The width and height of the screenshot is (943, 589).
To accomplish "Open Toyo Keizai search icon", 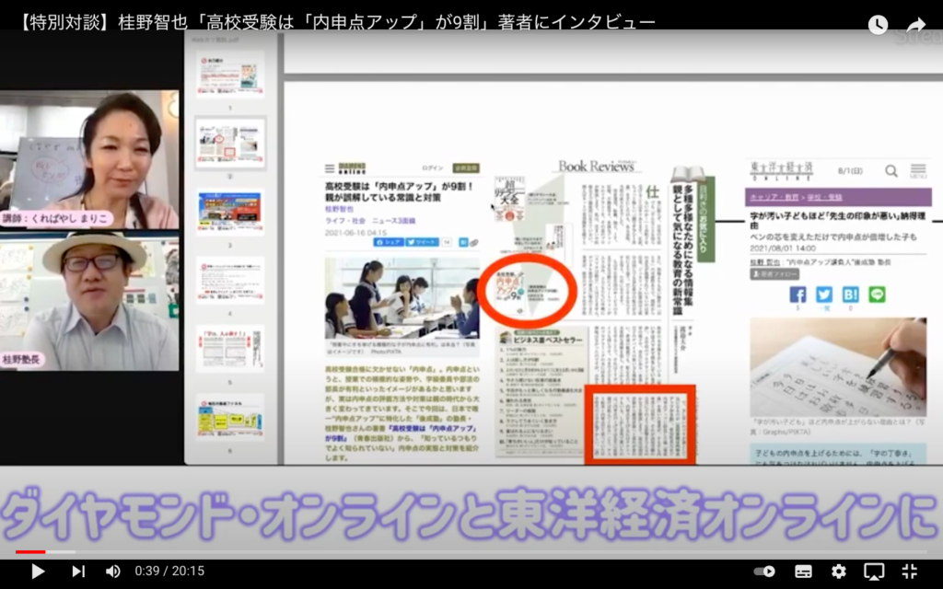I will (x=891, y=171).
